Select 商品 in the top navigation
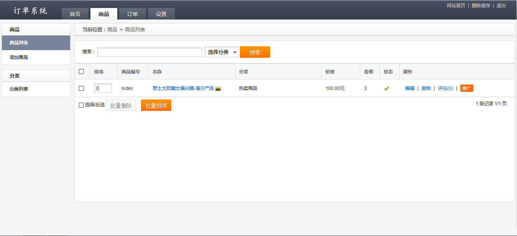517x236 pixels. point(103,14)
